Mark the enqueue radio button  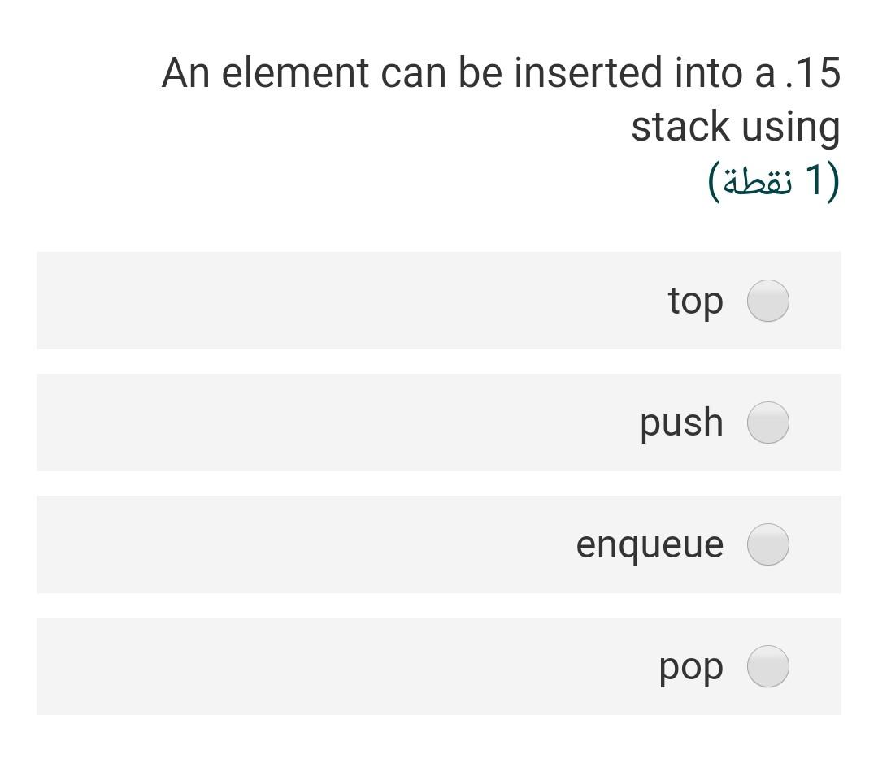pyautogui.click(x=767, y=544)
